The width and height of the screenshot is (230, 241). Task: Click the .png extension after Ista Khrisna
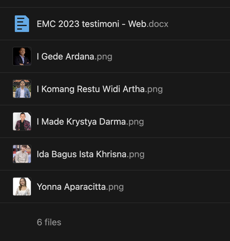(136, 154)
